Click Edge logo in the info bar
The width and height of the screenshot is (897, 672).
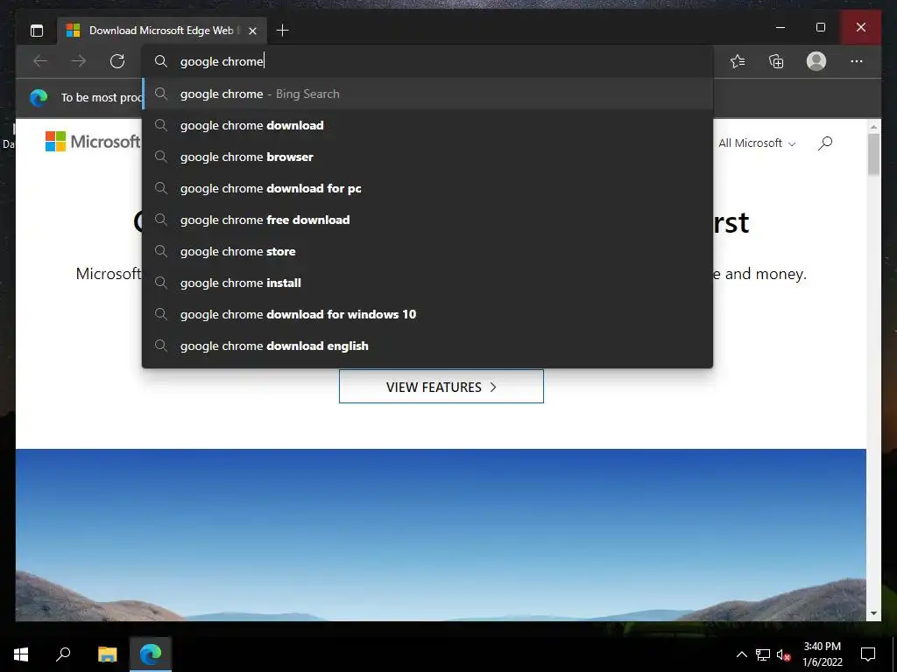39,98
